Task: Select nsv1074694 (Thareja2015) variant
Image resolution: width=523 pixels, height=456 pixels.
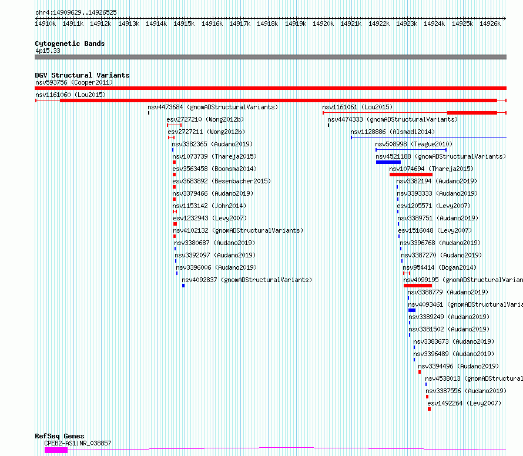Action: pyautogui.click(x=431, y=169)
